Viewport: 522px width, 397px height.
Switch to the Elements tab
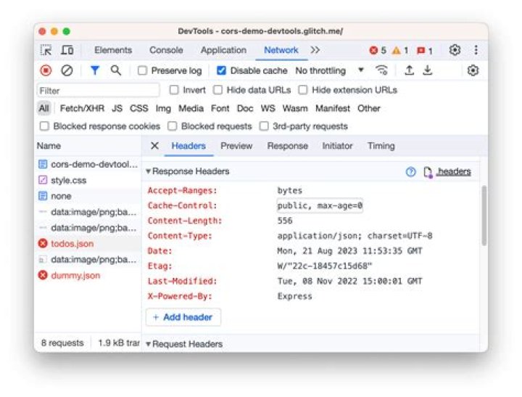113,50
